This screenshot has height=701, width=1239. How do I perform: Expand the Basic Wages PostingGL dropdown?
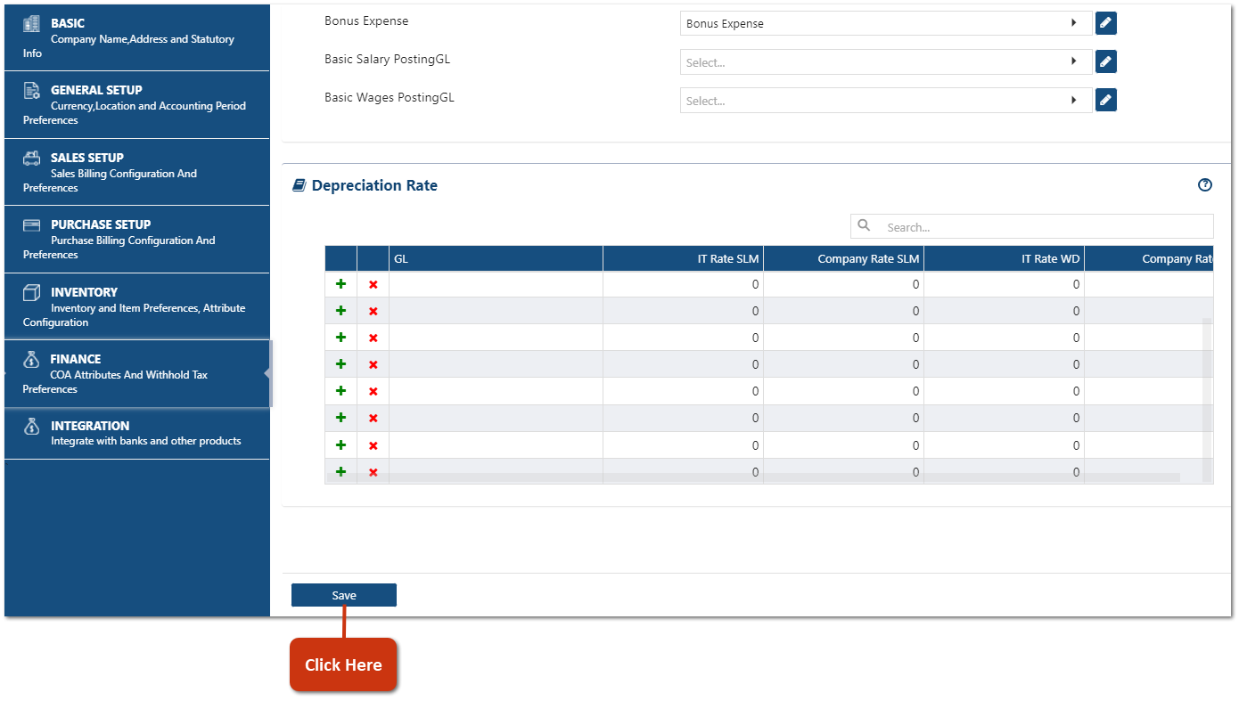[886, 100]
